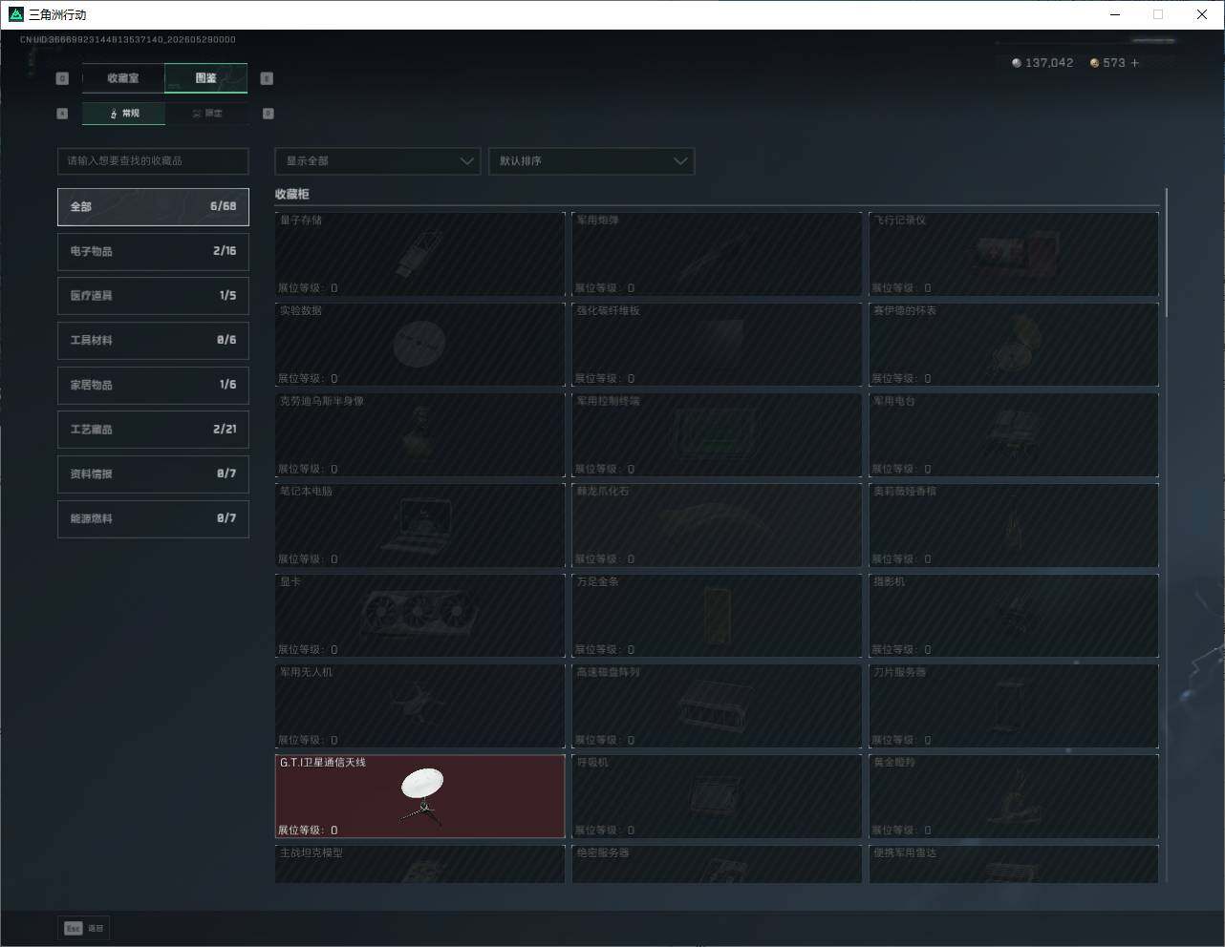1225x947 pixels.
Task: Open the 便携军用雷达 collectible card
Action: coord(1014,864)
